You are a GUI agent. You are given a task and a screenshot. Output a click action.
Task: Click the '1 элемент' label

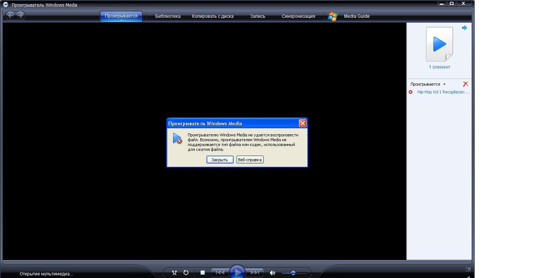click(439, 67)
